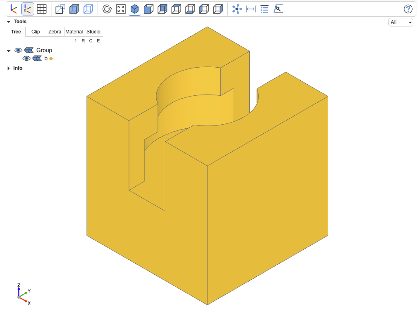Screen dimensions: 418x313
Task: Switch to left view cube icon
Action: click(204, 9)
